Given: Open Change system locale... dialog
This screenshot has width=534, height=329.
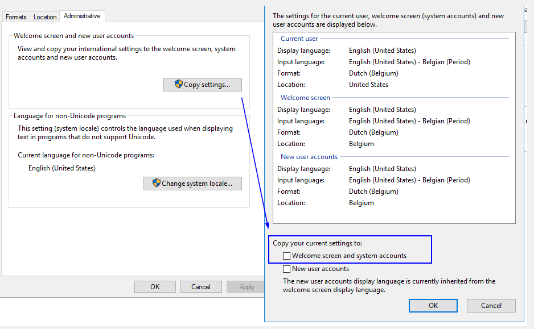Looking at the screenshot, I should 192,184.
